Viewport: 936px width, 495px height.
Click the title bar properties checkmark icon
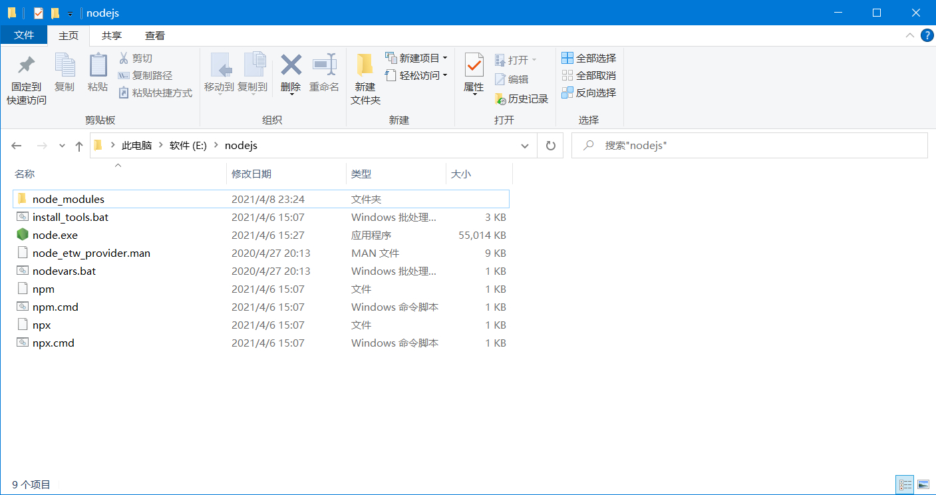(38, 13)
